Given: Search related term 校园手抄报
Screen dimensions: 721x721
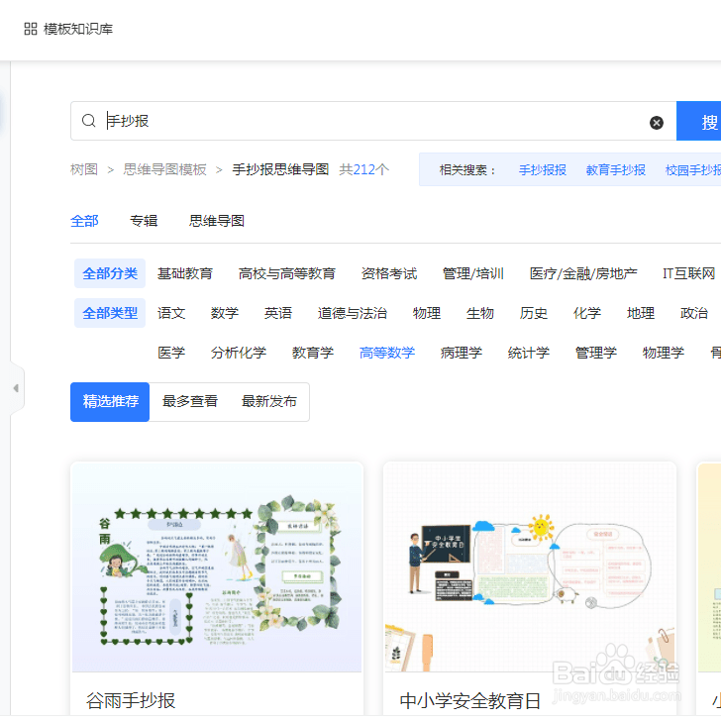Looking at the screenshot, I should coord(693,170).
